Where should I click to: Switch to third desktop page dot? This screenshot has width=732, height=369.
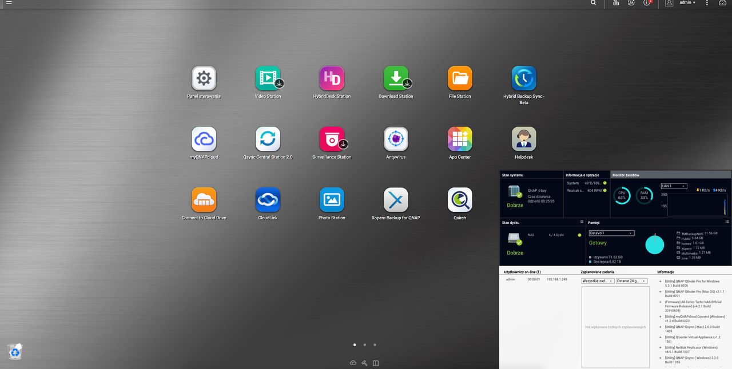point(375,344)
